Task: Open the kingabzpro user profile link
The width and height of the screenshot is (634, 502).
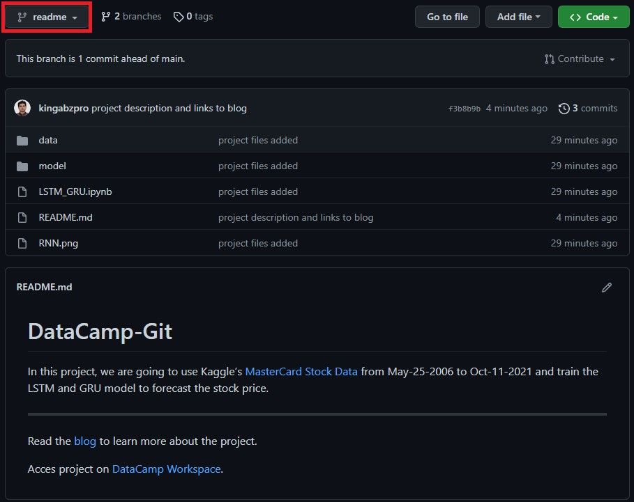Action: pyautogui.click(x=63, y=108)
